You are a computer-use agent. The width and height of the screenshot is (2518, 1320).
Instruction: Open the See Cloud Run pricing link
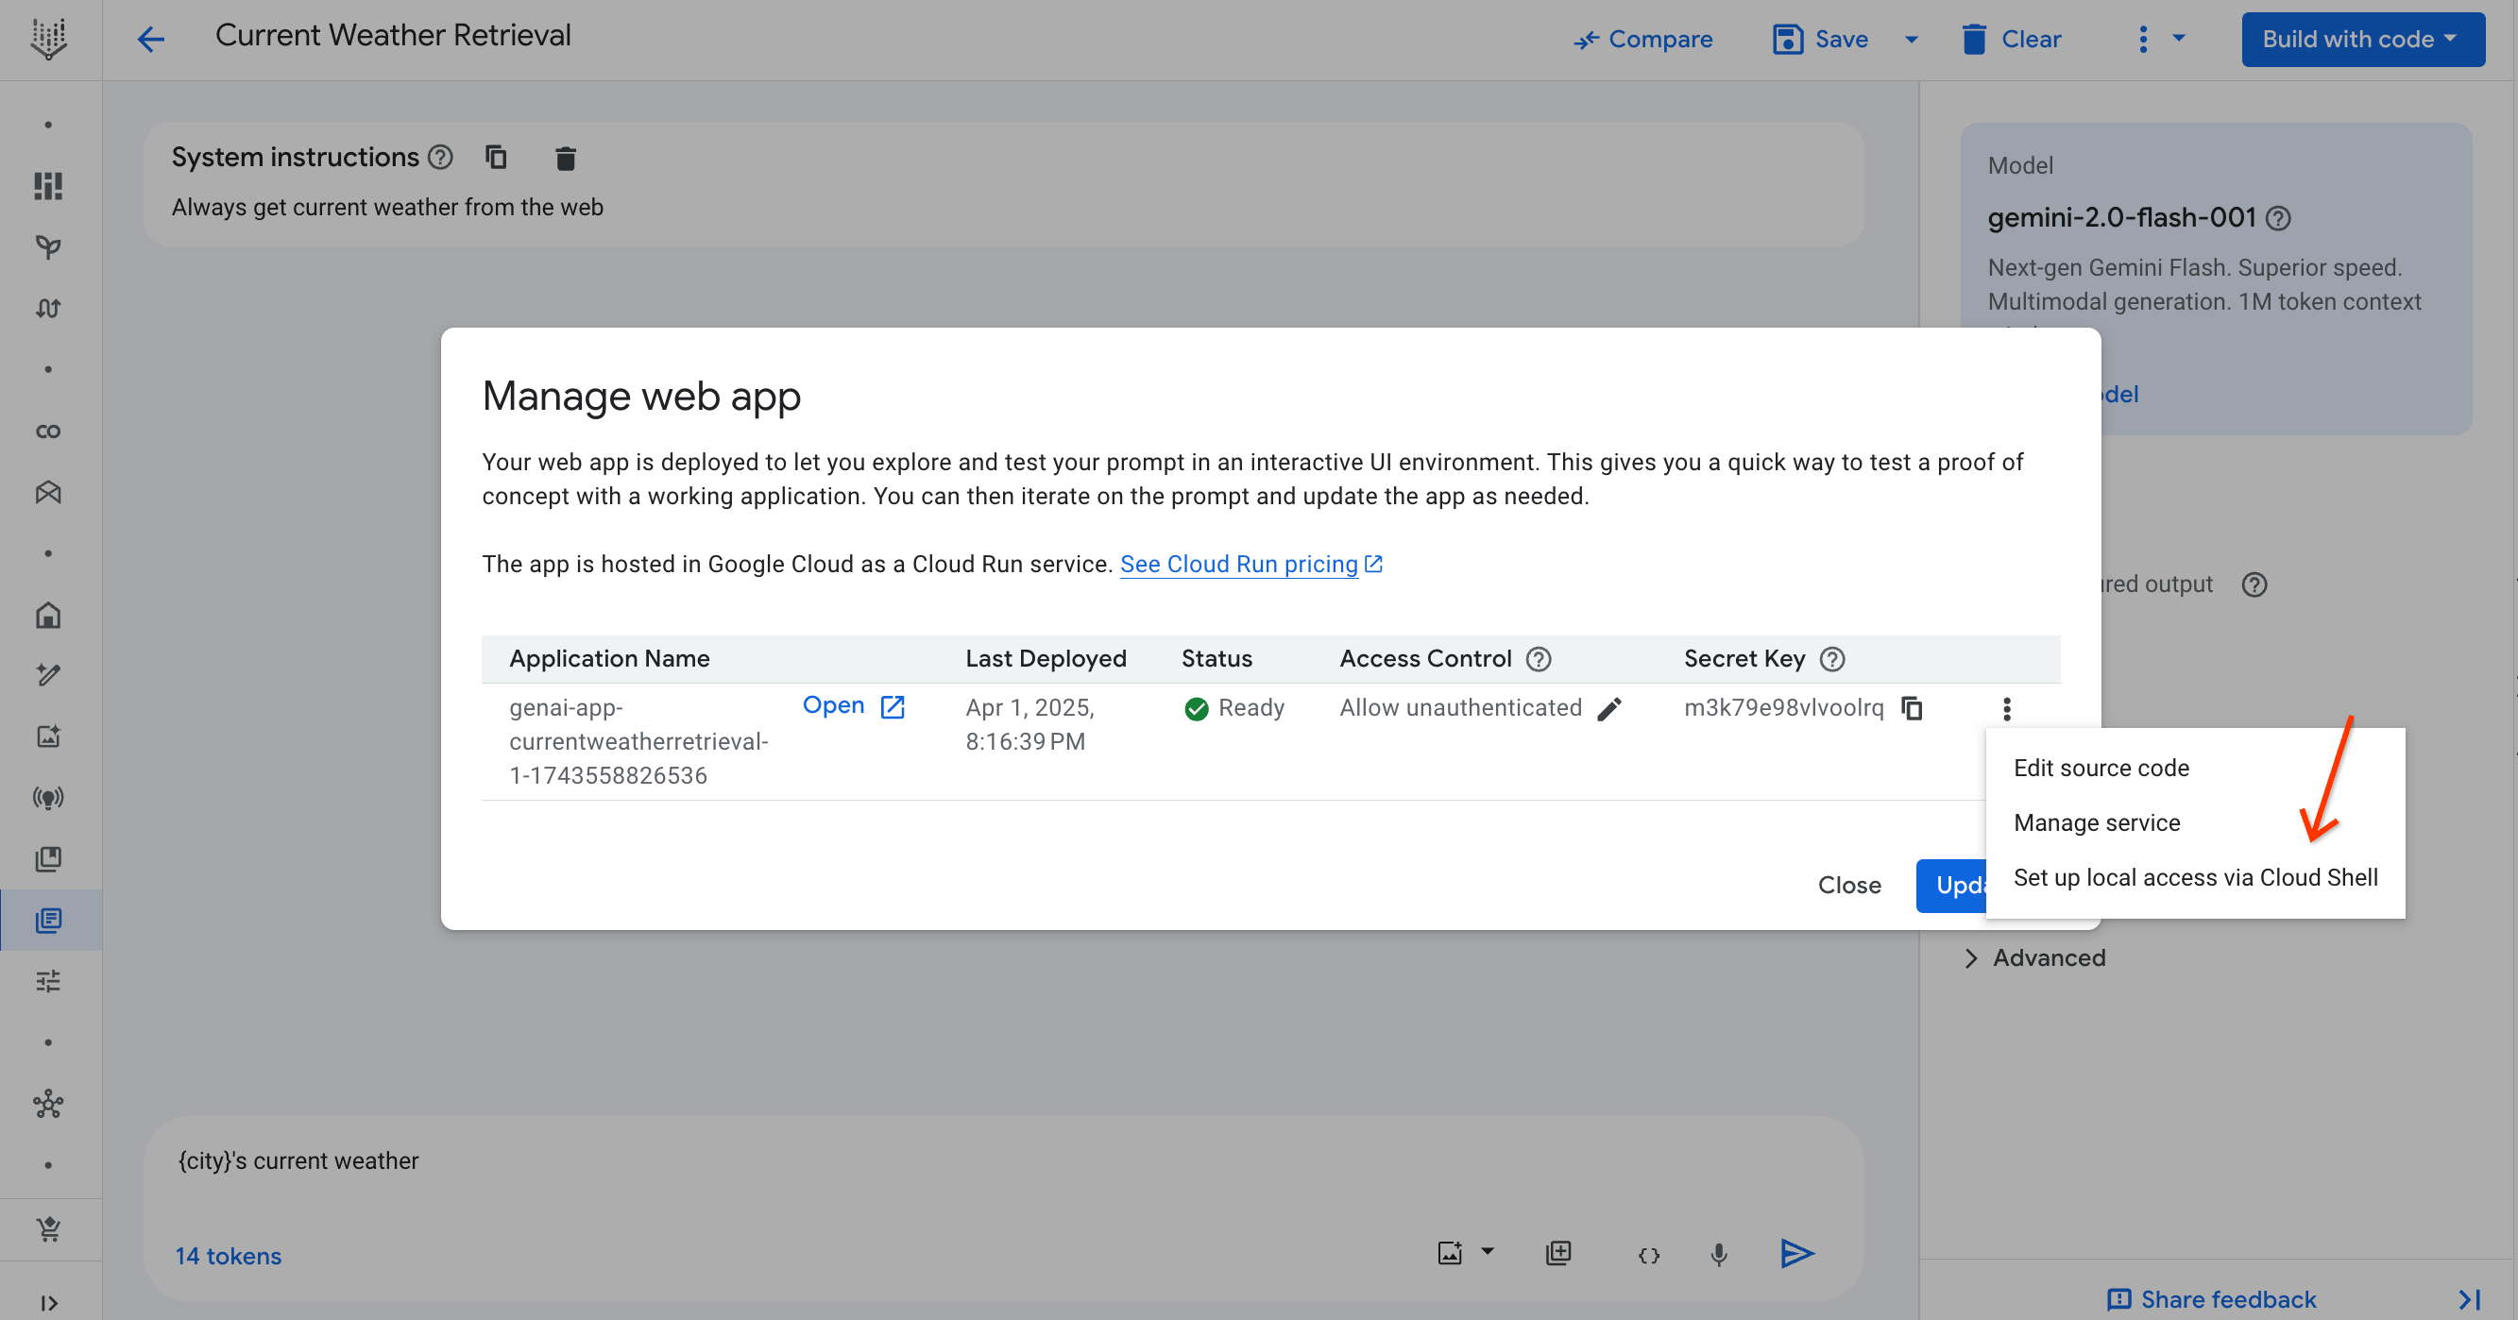[1239, 564]
